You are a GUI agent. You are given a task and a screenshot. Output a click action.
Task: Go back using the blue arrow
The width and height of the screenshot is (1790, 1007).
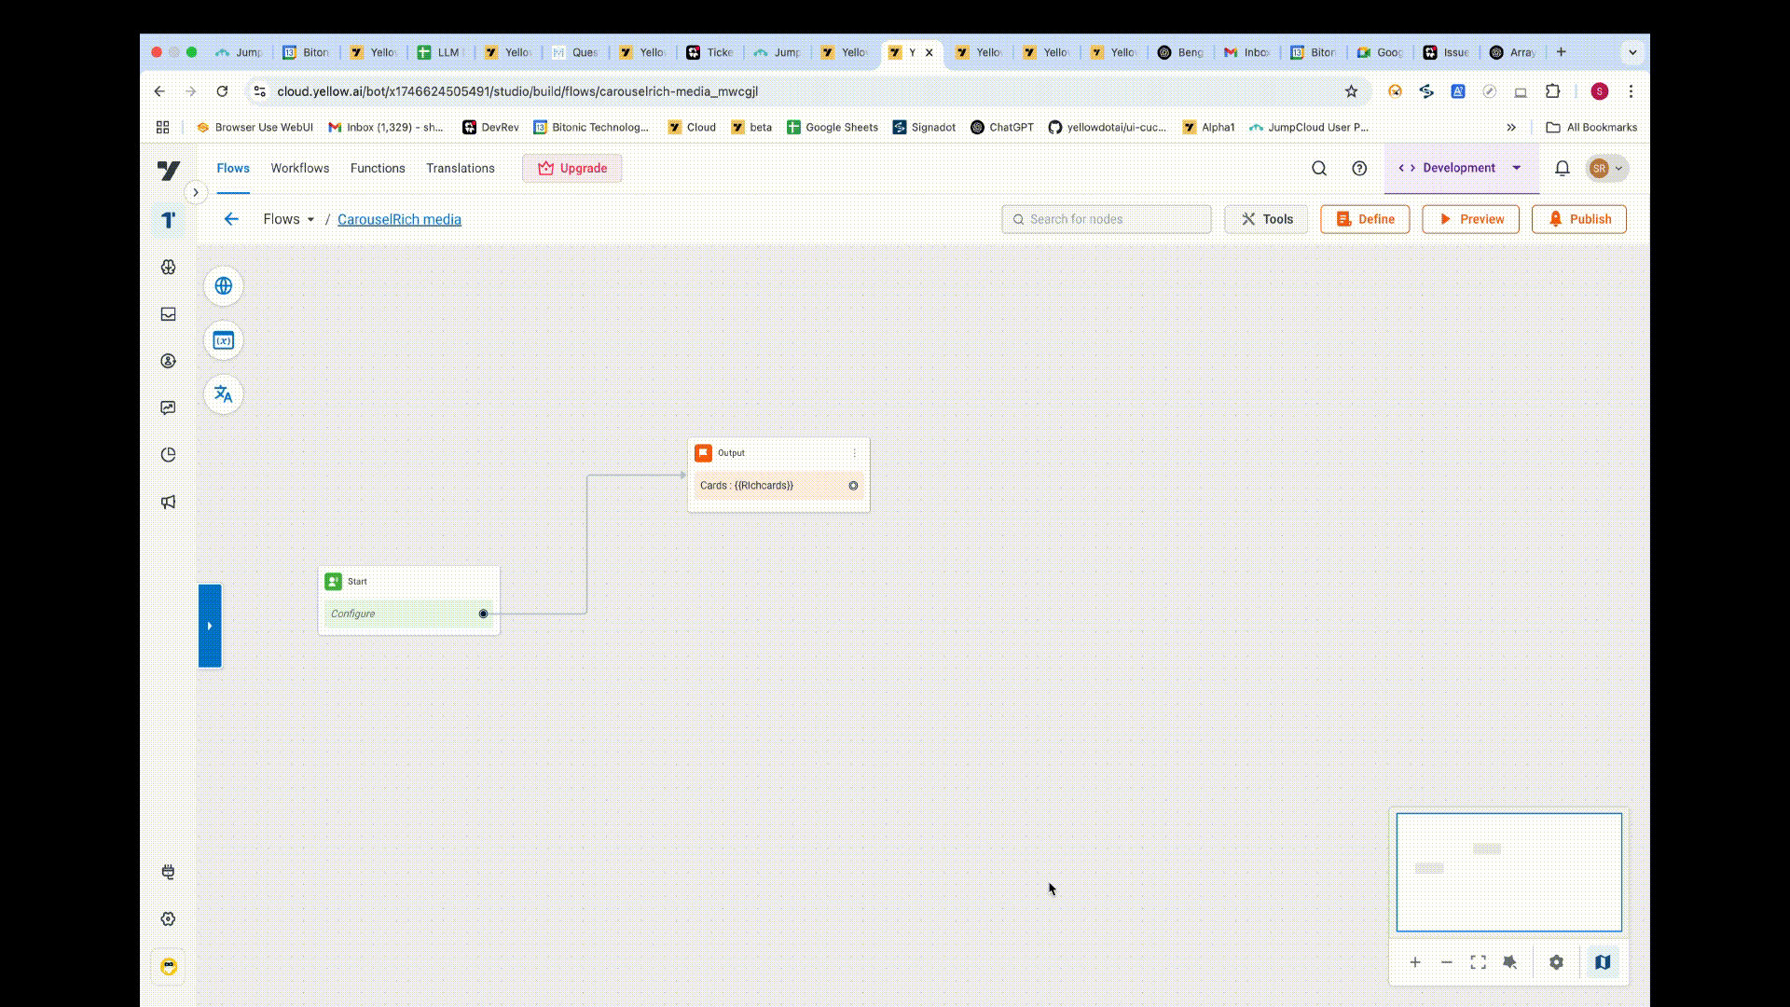coord(231,219)
